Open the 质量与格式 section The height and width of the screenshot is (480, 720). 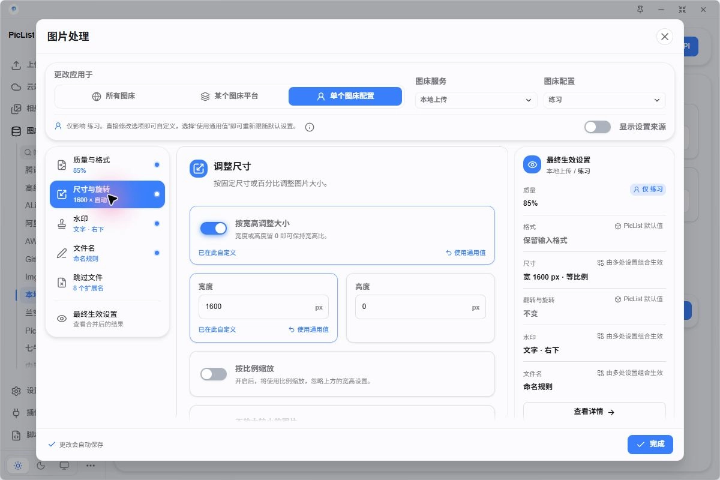(107, 165)
